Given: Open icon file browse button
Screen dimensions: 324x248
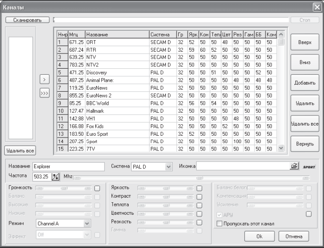Looking at the screenshot, I should coord(294,166).
